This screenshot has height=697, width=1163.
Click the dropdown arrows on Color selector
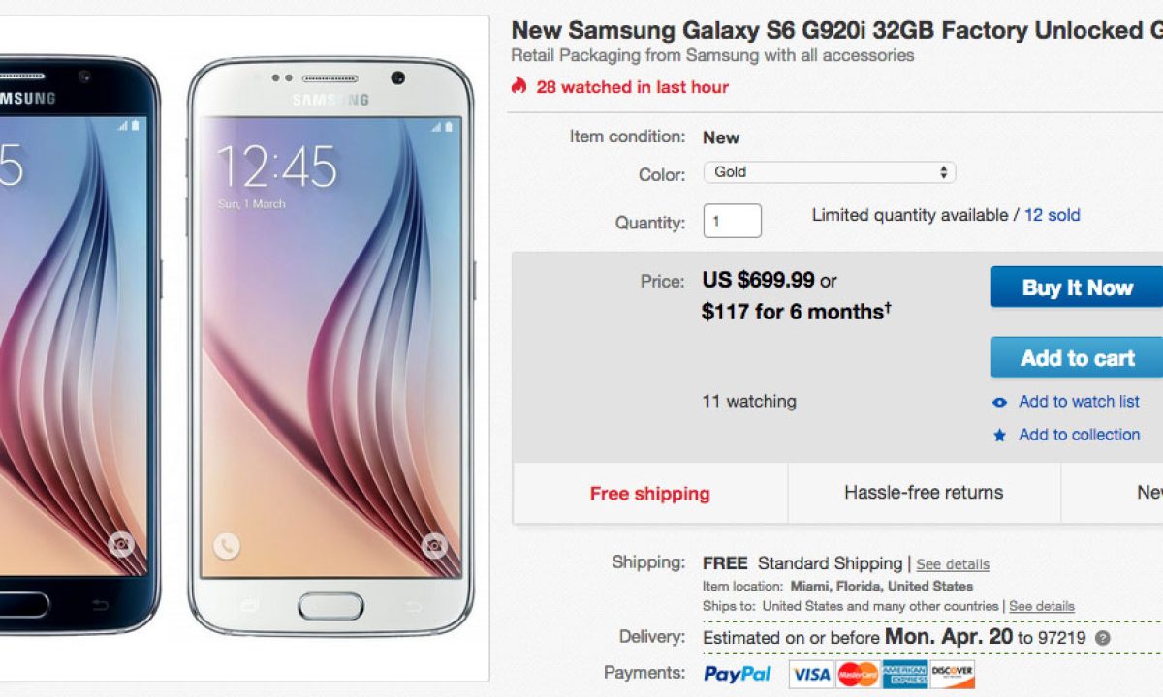click(x=944, y=172)
